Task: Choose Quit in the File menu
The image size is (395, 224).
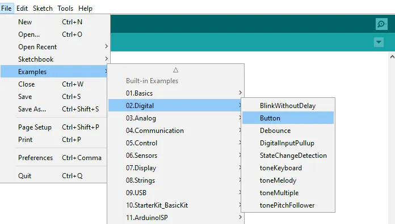Action: pos(54,176)
